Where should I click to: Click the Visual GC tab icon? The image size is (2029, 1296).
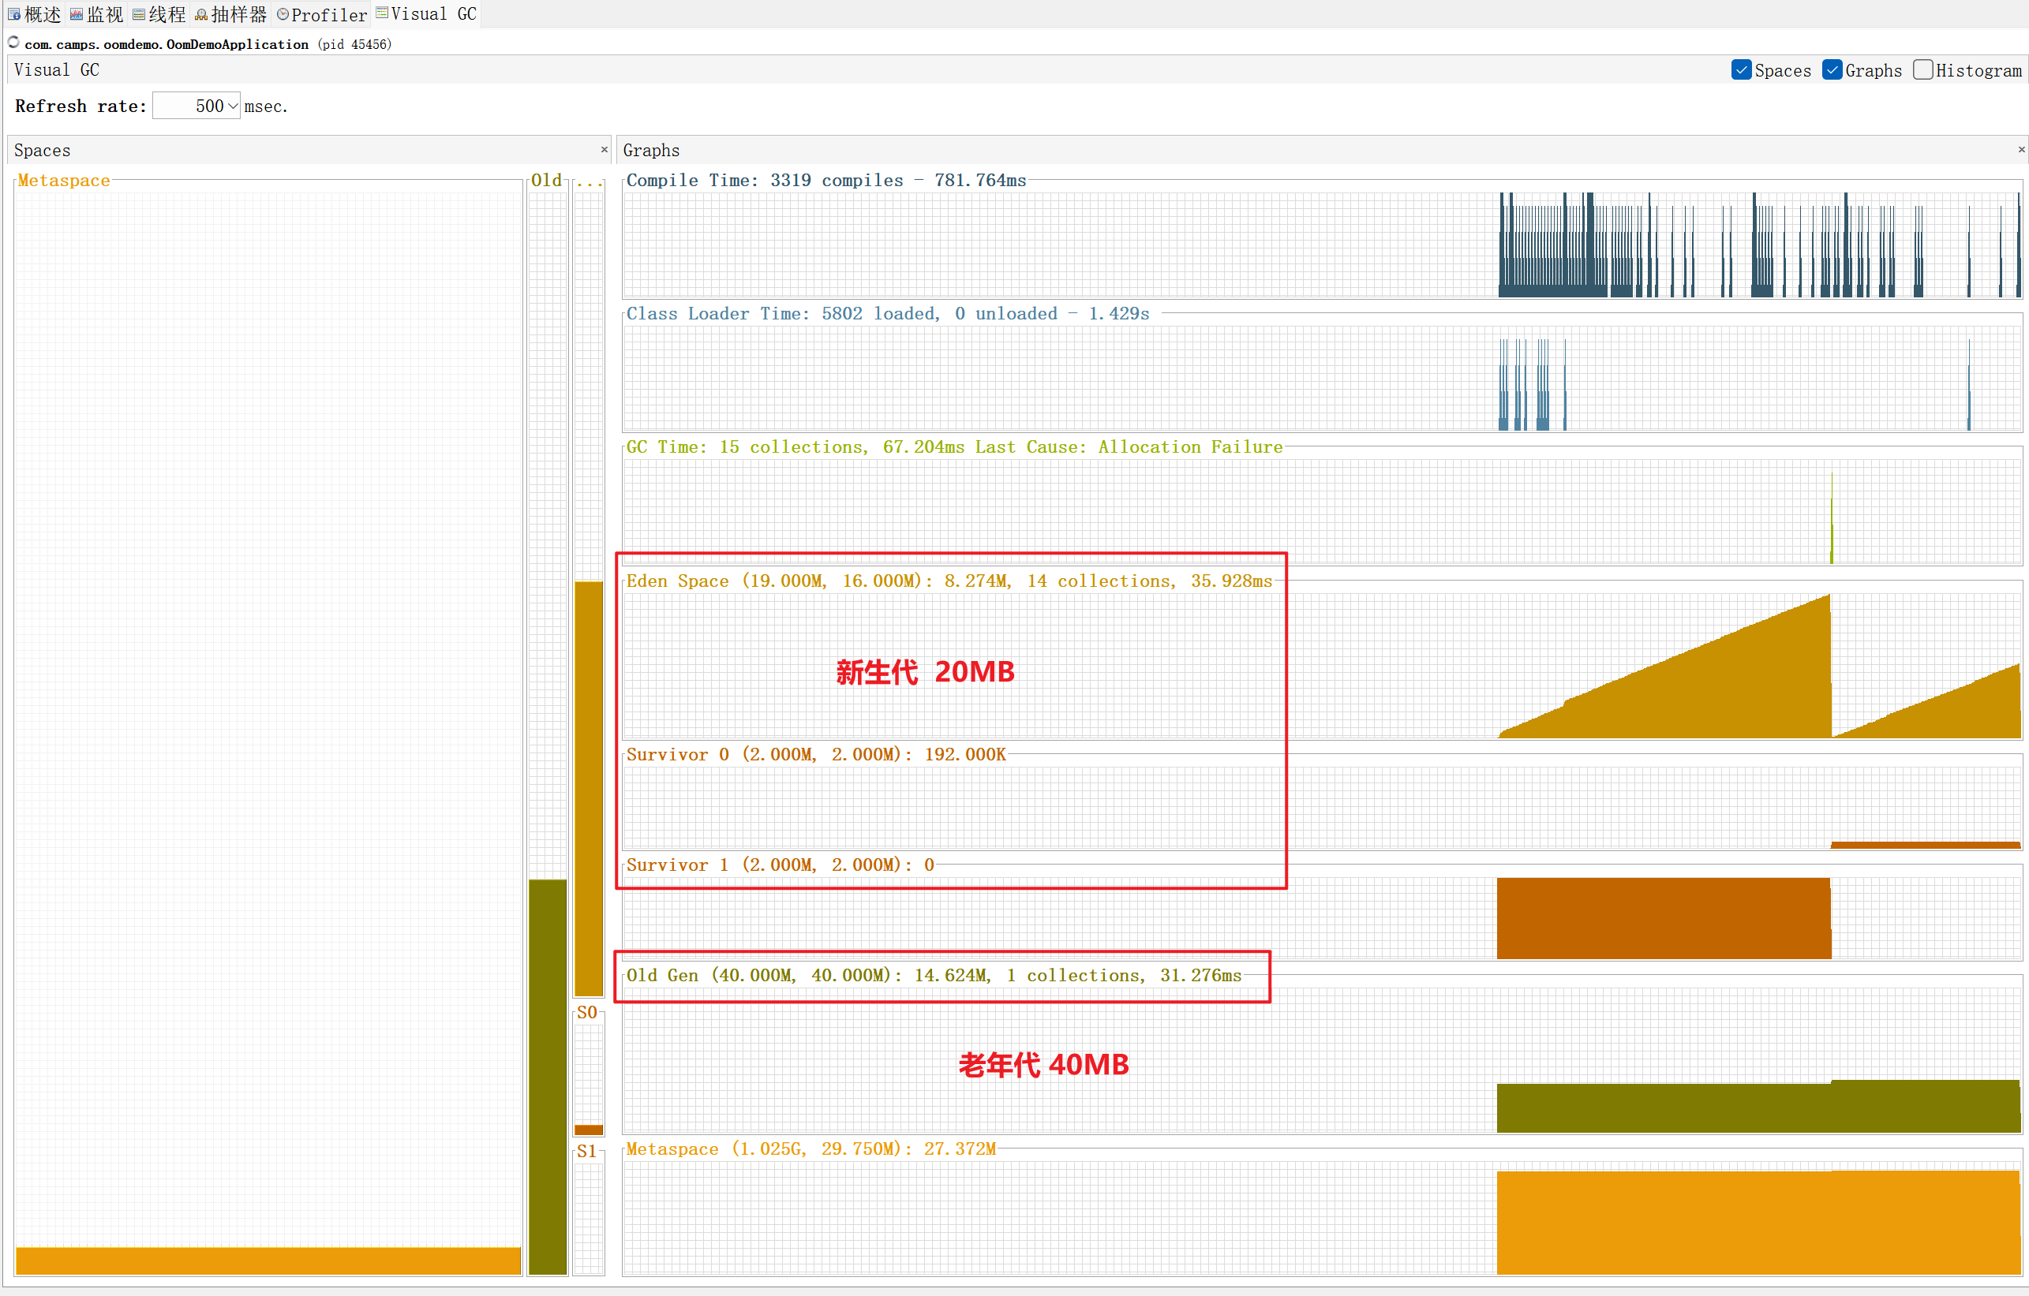382,13
